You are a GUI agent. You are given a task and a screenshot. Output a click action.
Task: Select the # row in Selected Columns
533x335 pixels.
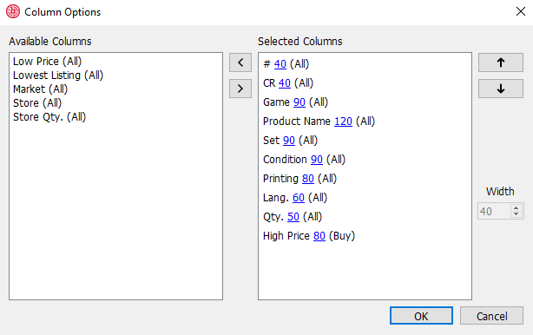[365, 64]
